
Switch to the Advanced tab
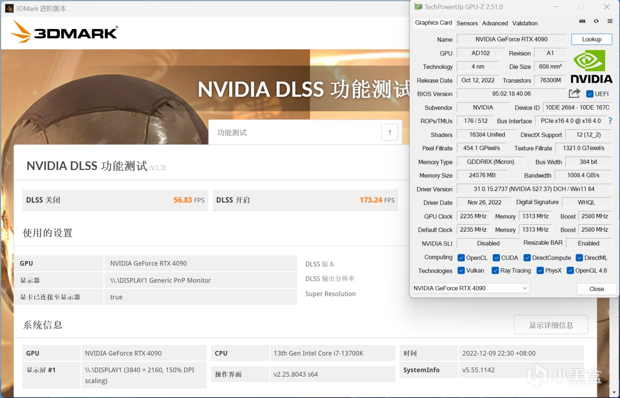[x=495, y=23]
